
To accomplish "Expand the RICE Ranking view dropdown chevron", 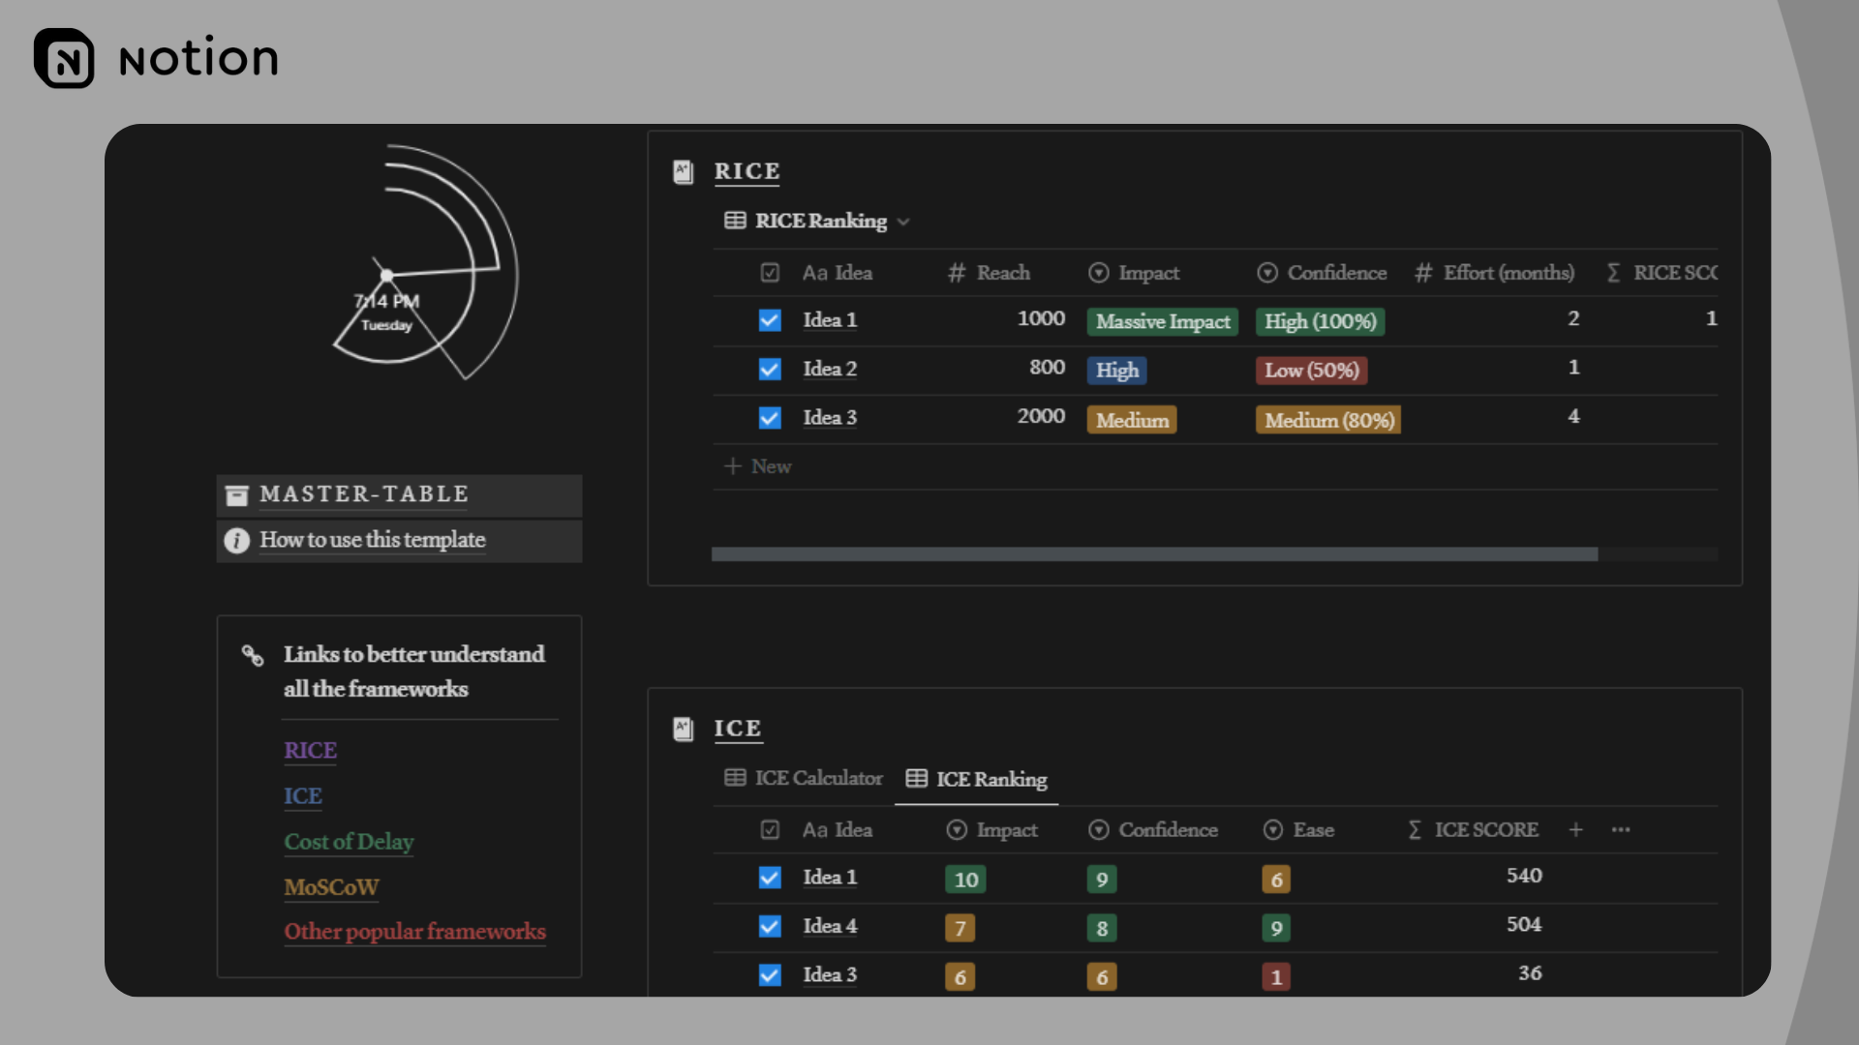I will (903, 222).
